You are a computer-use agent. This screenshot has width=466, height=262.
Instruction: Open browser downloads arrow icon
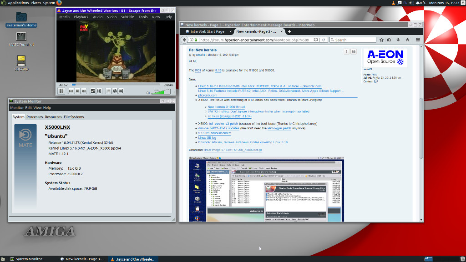[398, 40]
